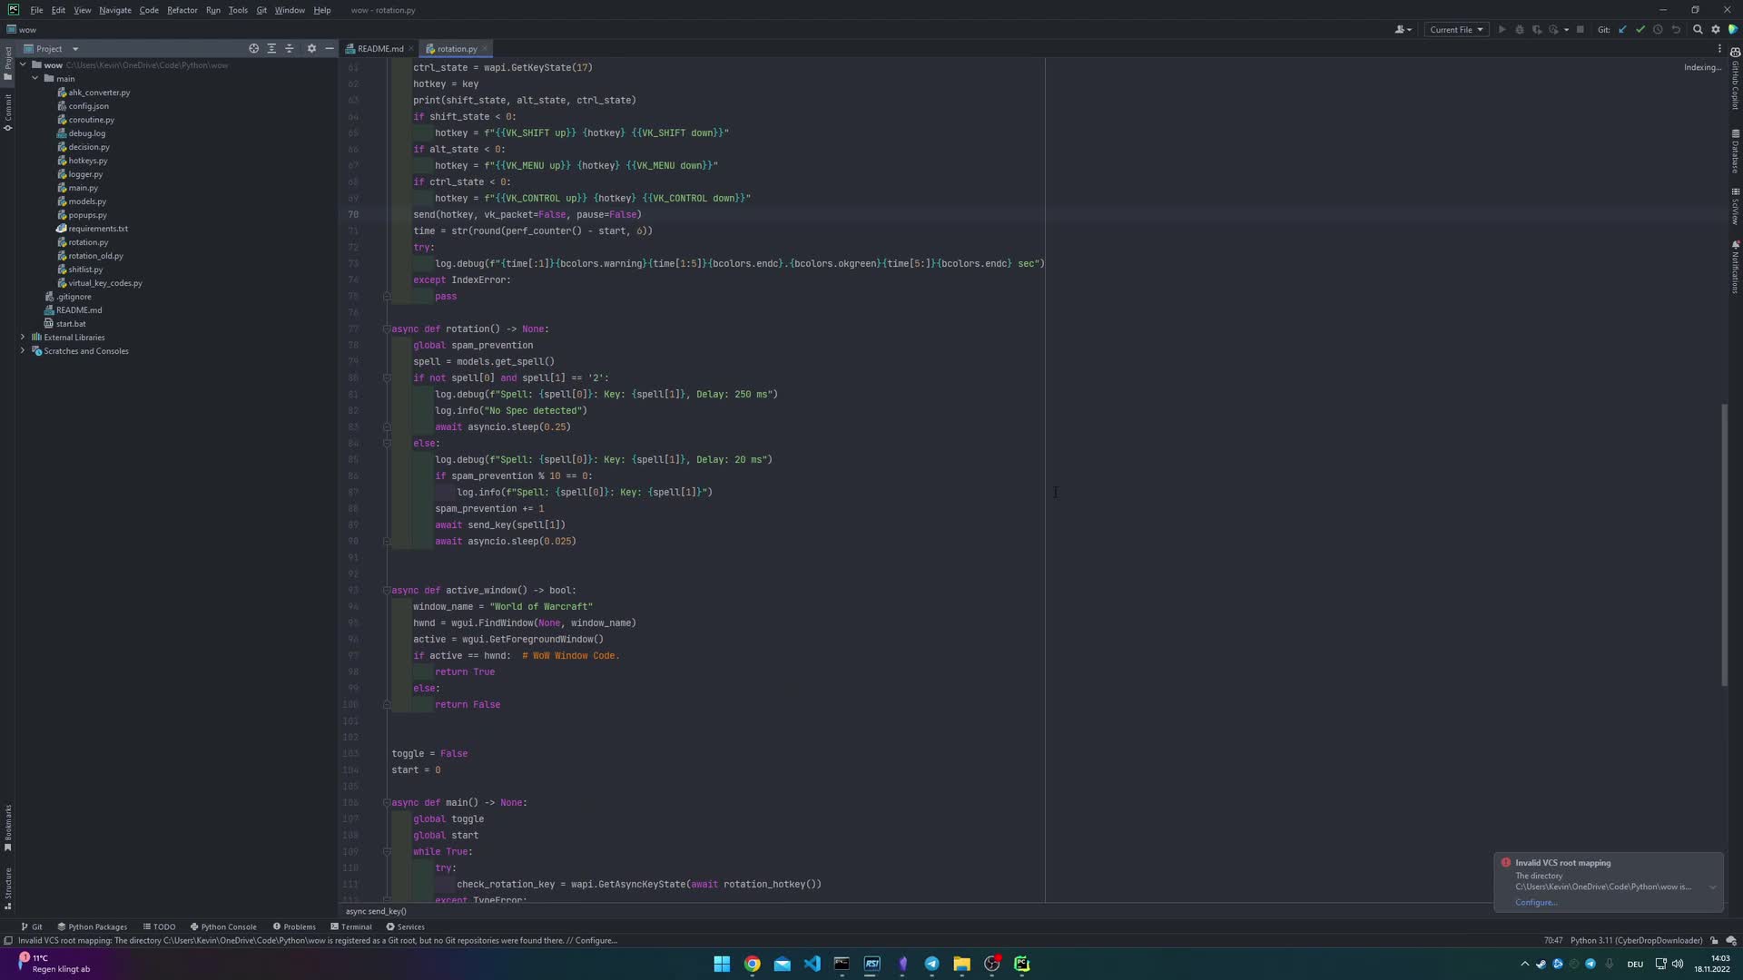
Task: Open Search Everywhere with the magnifier icon
Action: click(x=1698, y=29)
